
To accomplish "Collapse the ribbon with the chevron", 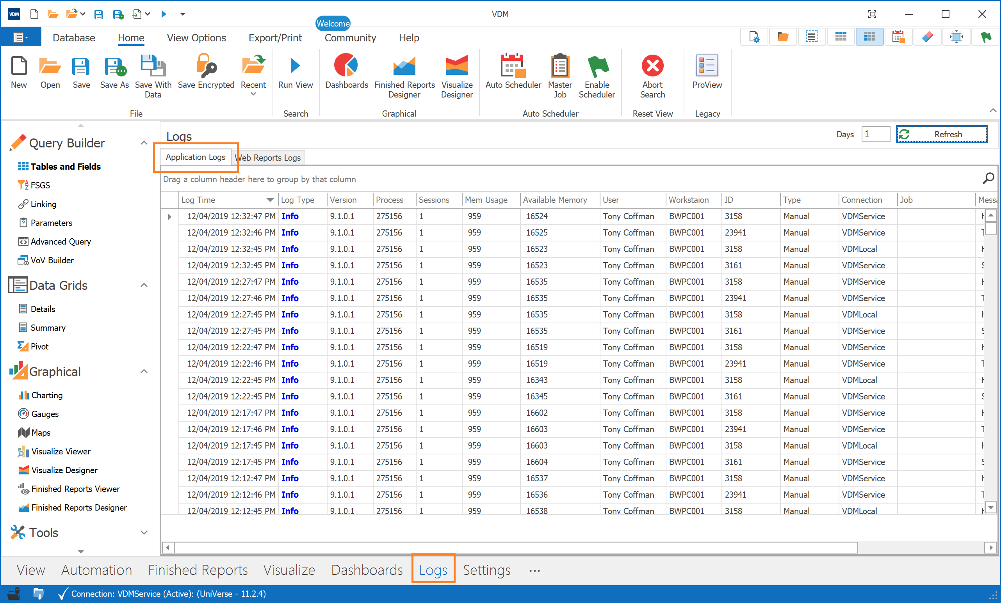I will click(992, 110).
